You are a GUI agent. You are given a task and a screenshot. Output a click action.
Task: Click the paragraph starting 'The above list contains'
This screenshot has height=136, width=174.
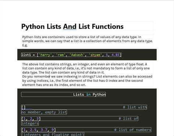click(x=86, y=68)
